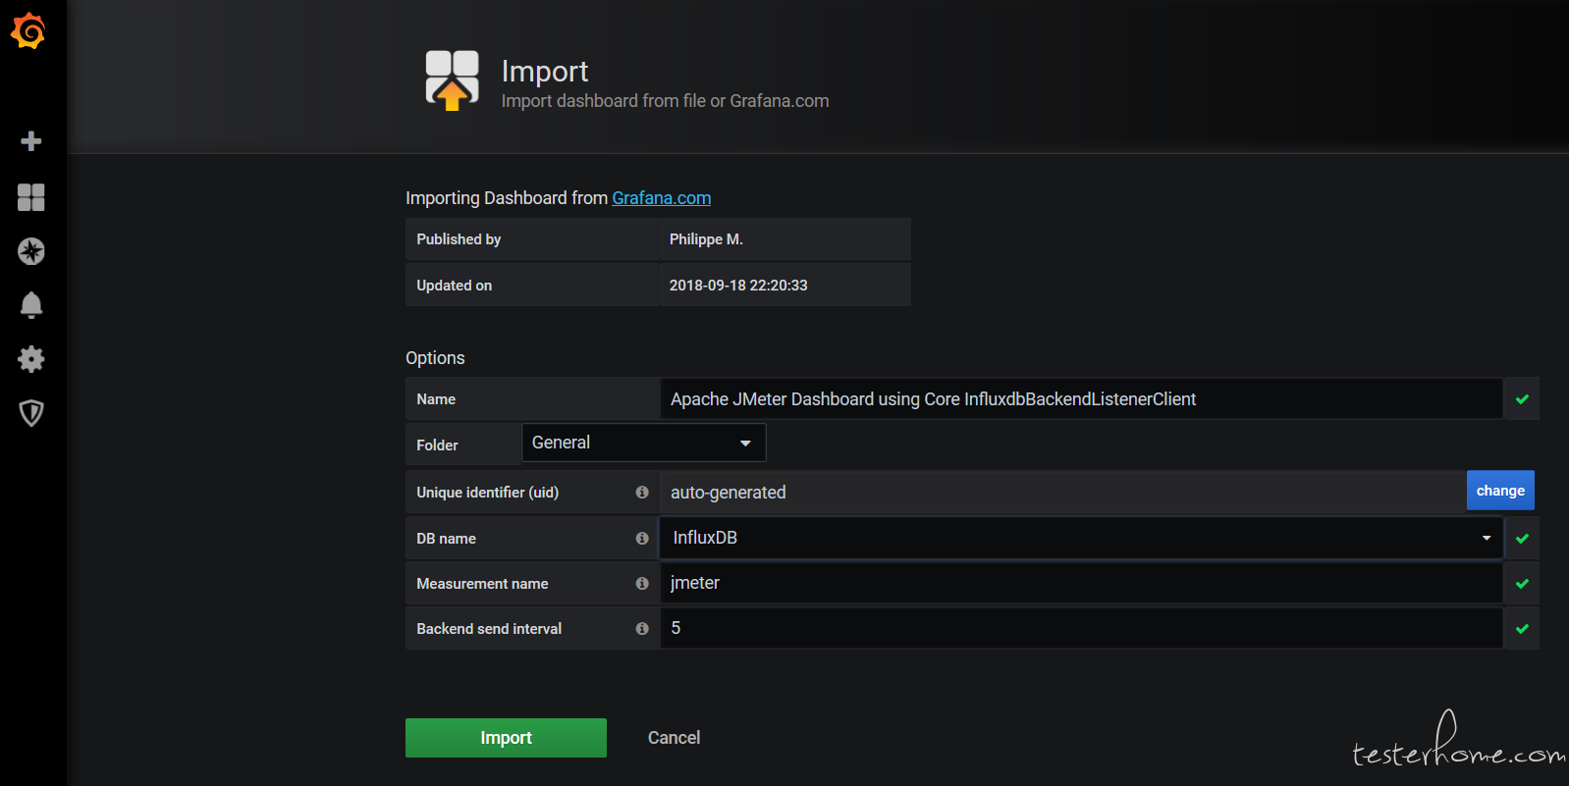
Task: Click the 'Published by' label
Action: click(459, 239)
